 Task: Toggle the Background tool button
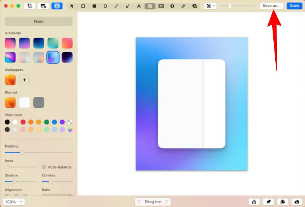point(57,6)
